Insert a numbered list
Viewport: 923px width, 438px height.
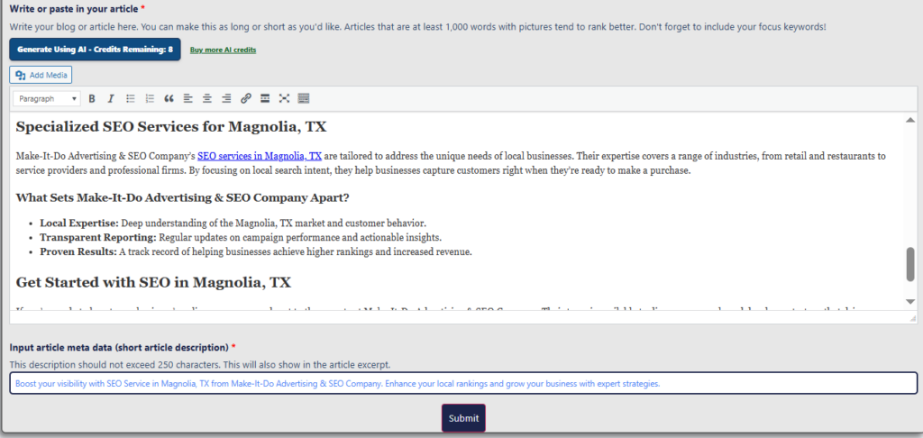point(150,98)
